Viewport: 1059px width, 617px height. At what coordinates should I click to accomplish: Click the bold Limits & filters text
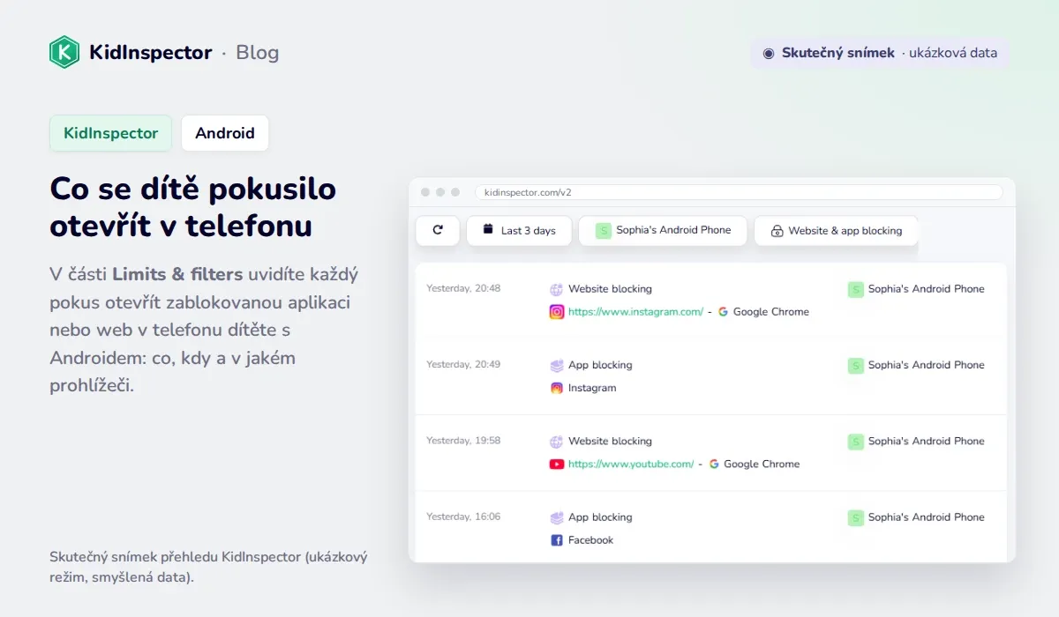coord(177,273)
